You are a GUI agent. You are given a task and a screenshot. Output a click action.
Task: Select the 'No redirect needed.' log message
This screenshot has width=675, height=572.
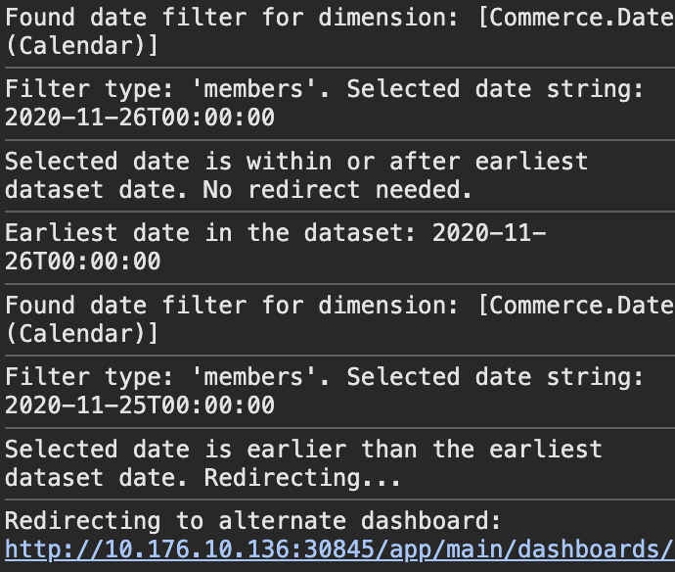pos(337,190)
